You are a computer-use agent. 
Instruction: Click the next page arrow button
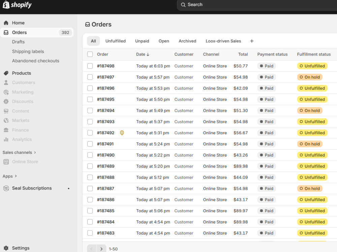pos(101,249)
